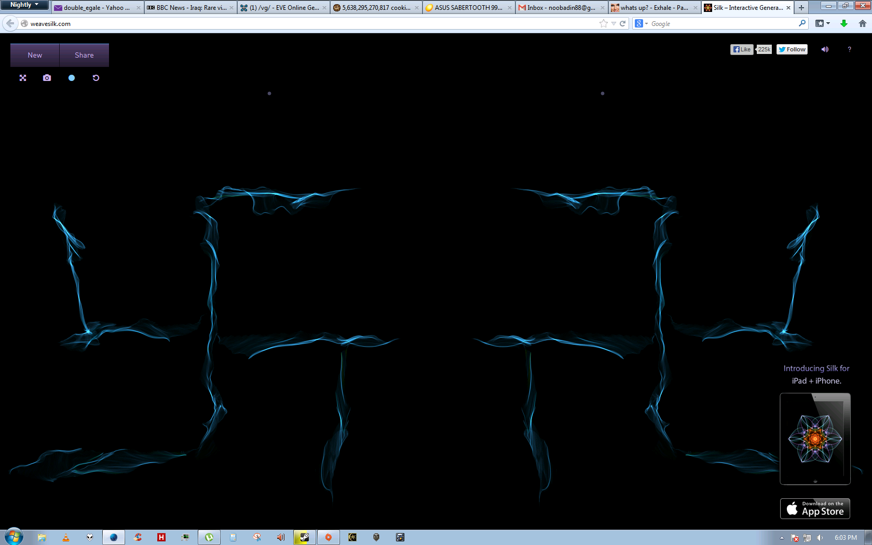Click the weavesilk.com address bar
Image resolution: width=872 pixels, height=545 pixels.
[311, 23]
